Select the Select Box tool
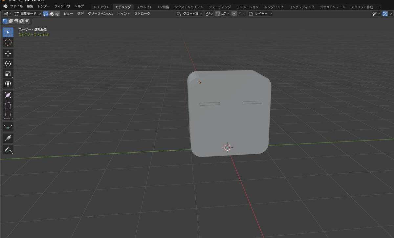 (x=8, y=32)
